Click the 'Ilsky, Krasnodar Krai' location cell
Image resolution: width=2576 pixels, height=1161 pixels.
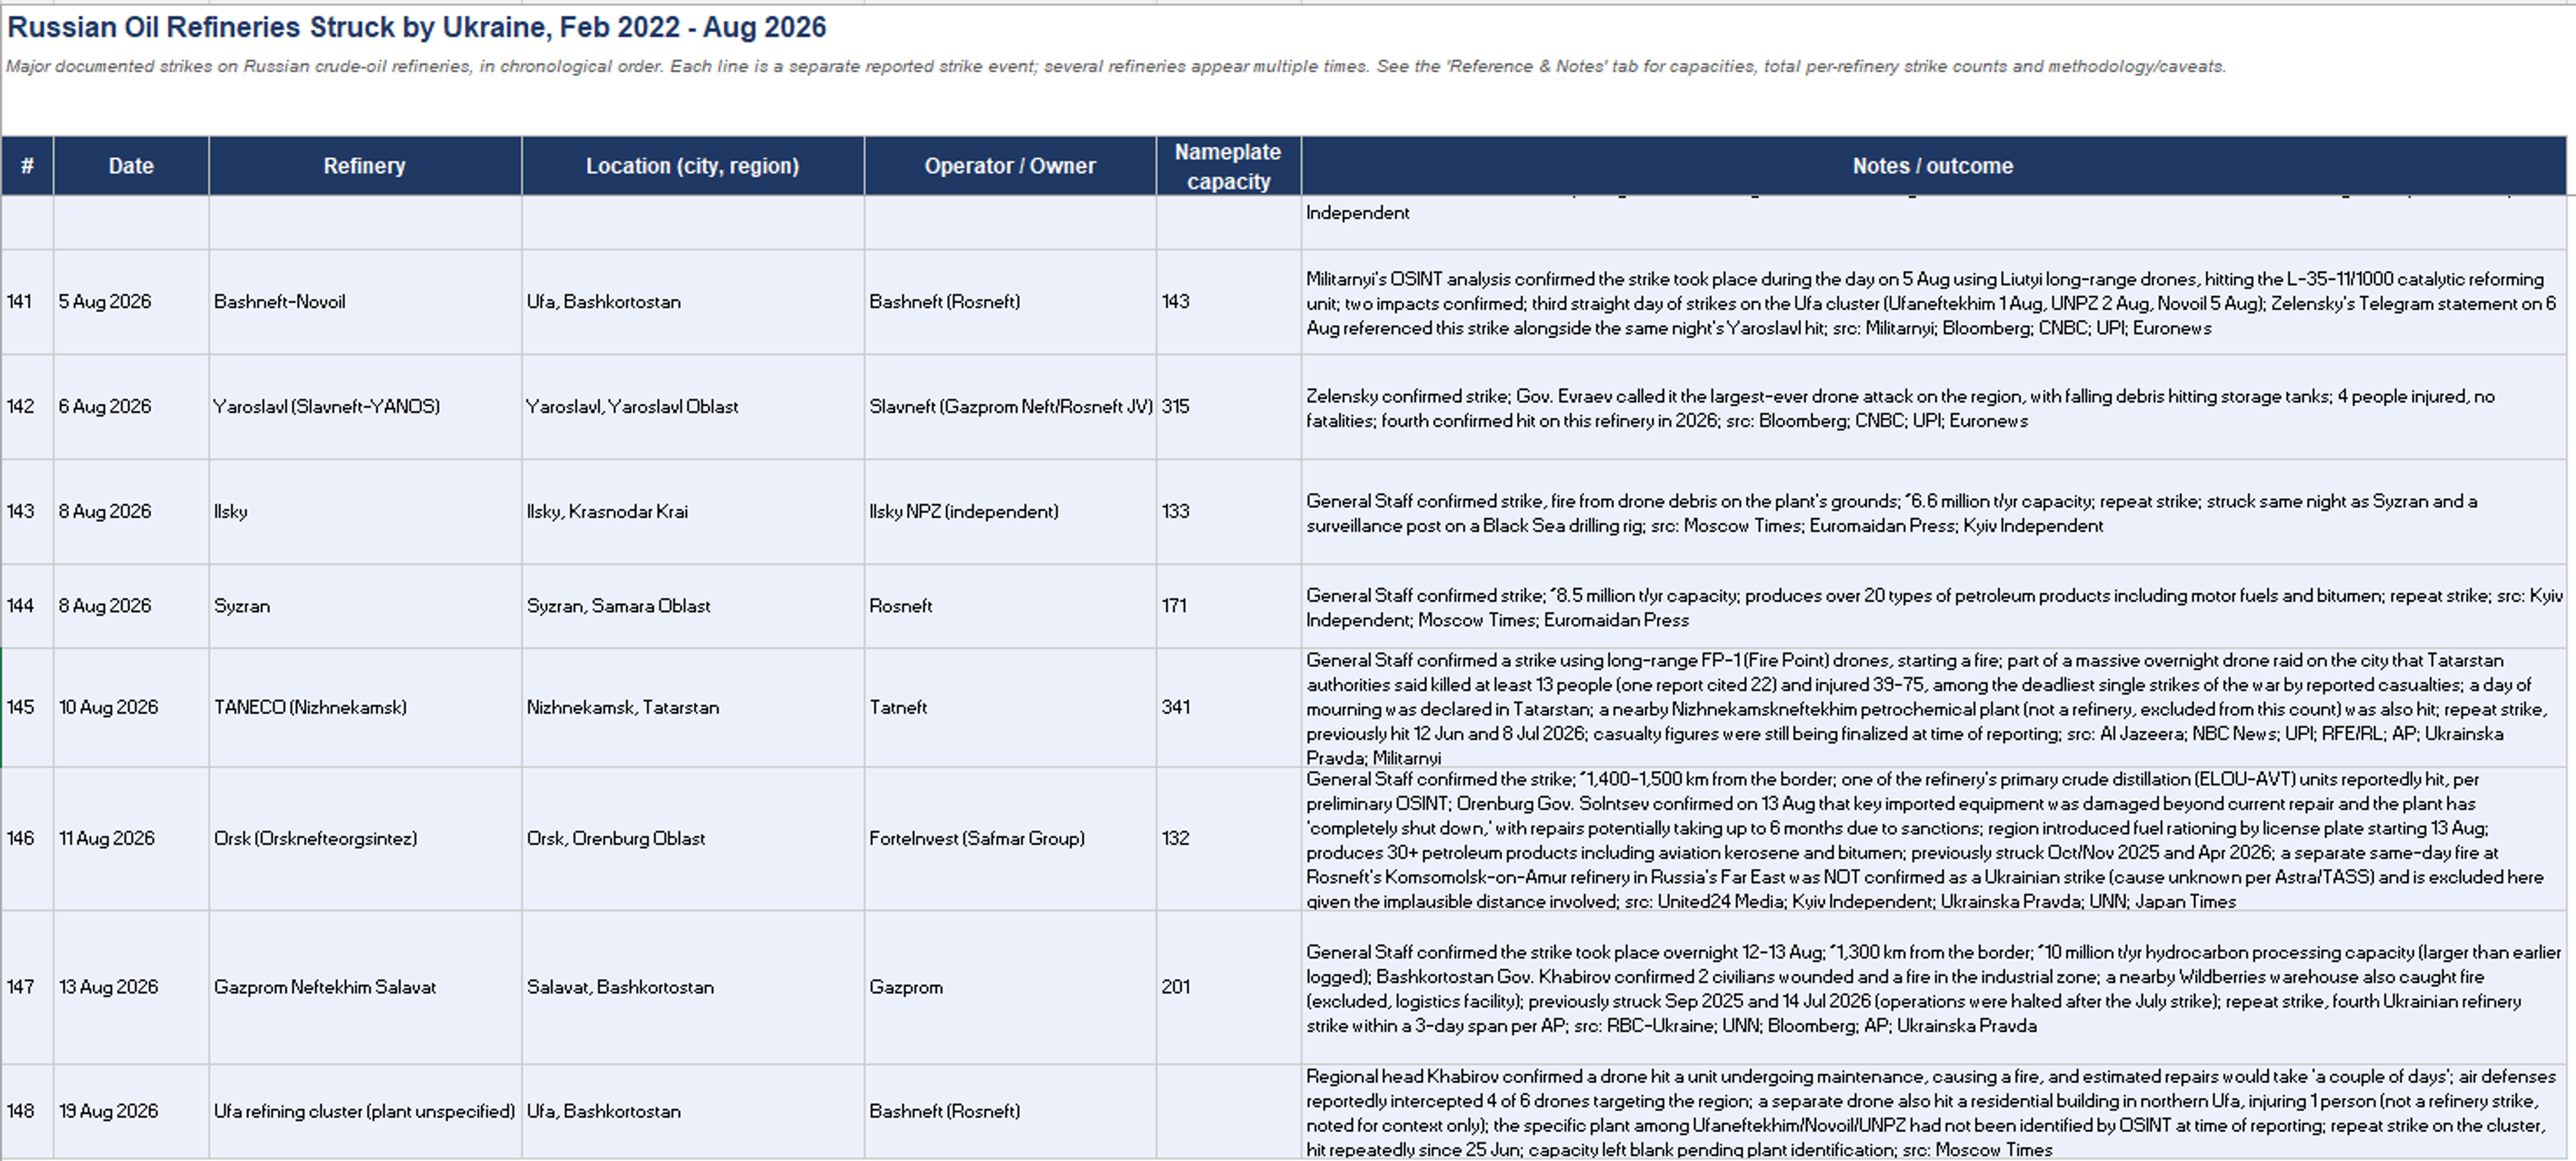[x=693, y=512]
